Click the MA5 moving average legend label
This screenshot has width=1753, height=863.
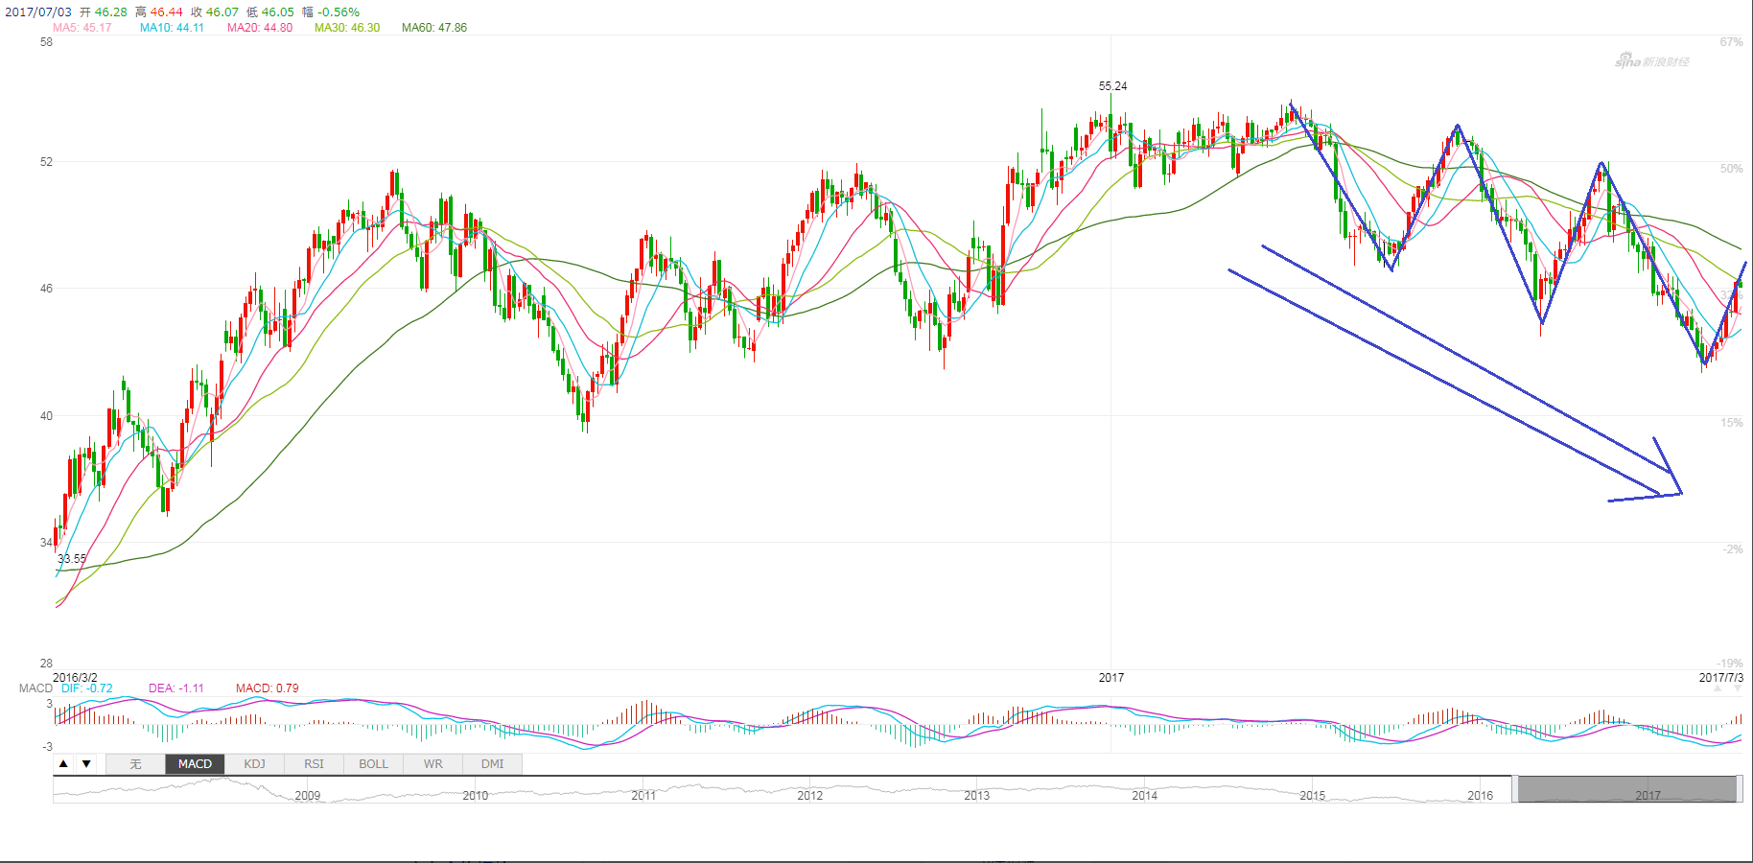[x=82, y=28]
